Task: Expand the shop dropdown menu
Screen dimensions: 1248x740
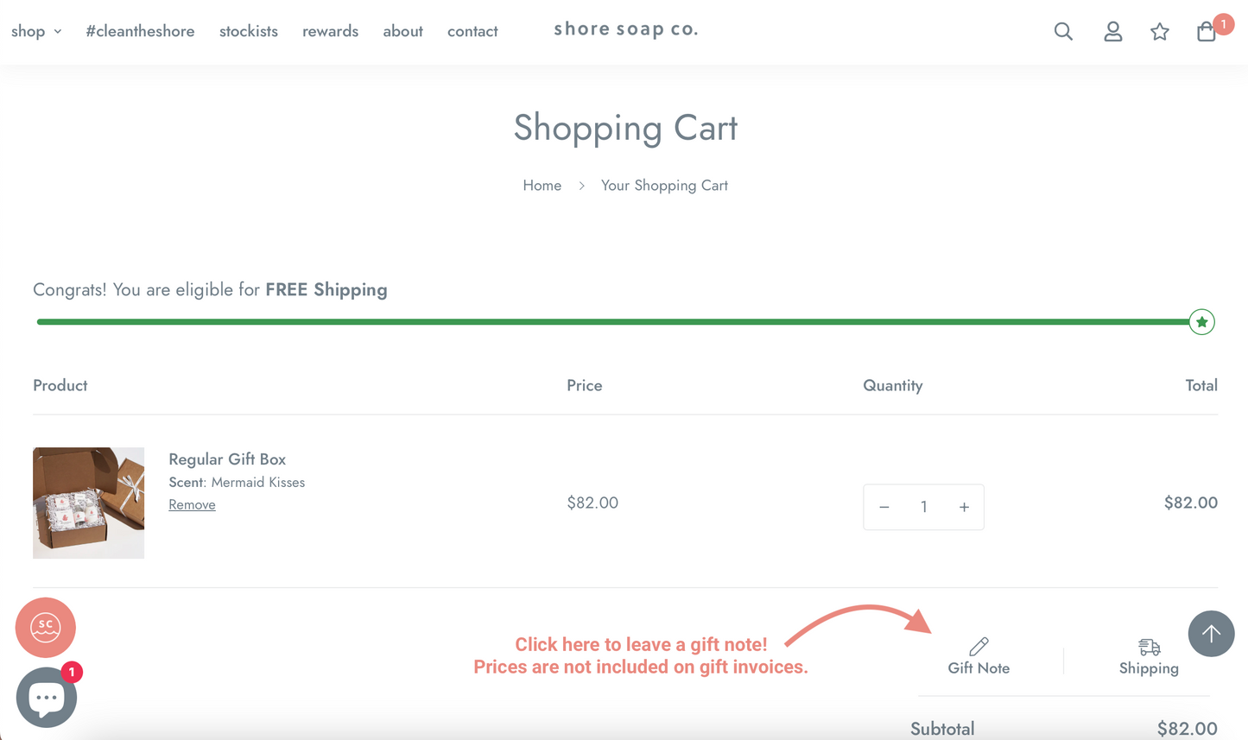Action: coord(36,31)
